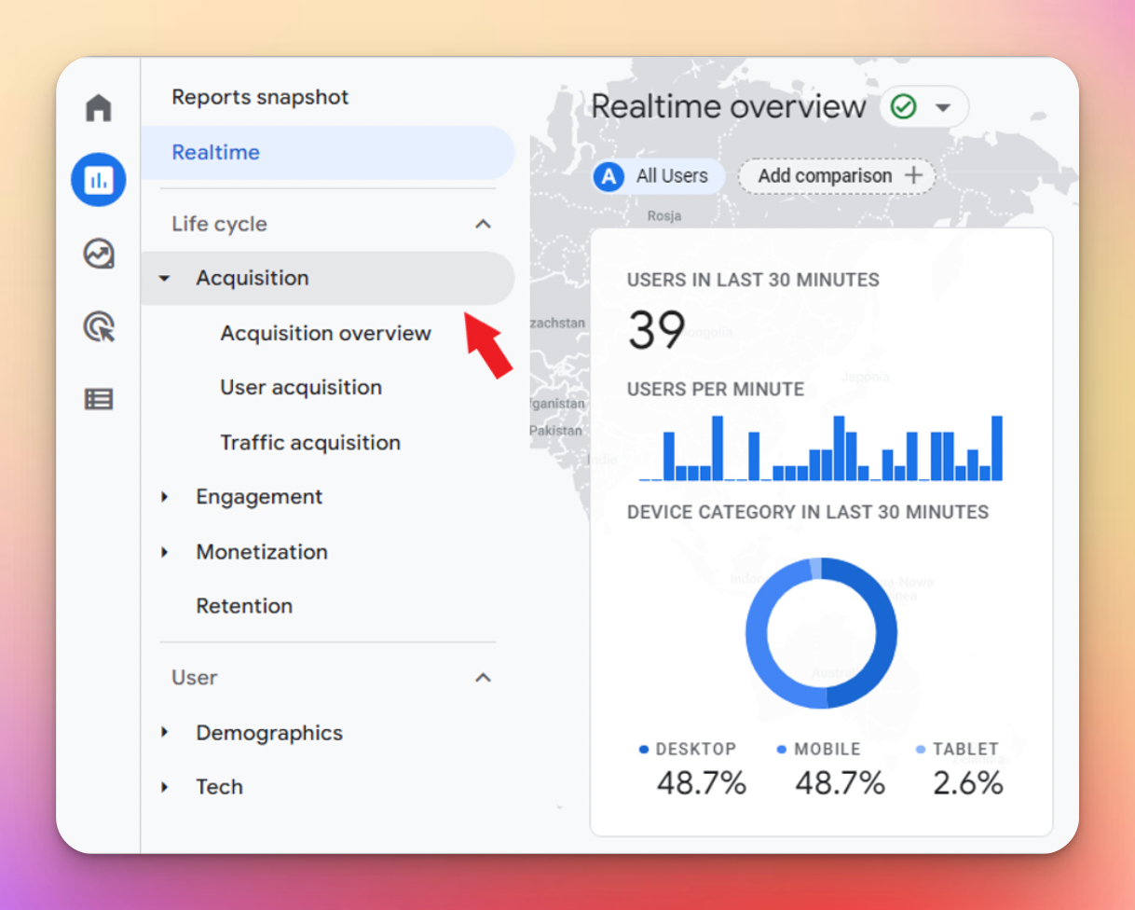Open Acquisition overview report

(325, 333)
